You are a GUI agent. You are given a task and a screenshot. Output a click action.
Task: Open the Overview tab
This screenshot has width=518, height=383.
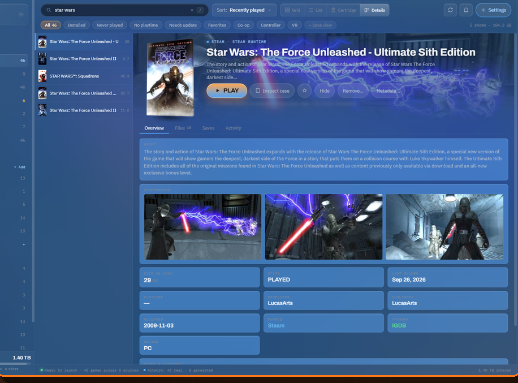(154, 128)
